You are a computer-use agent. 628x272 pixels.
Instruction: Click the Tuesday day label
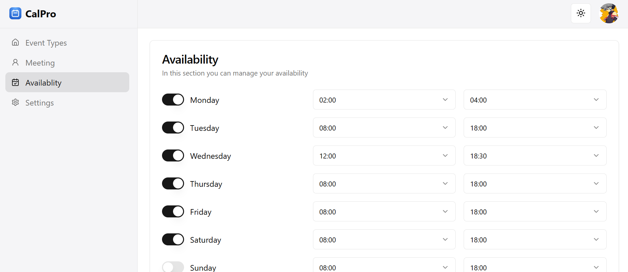[x=204, y=128]
